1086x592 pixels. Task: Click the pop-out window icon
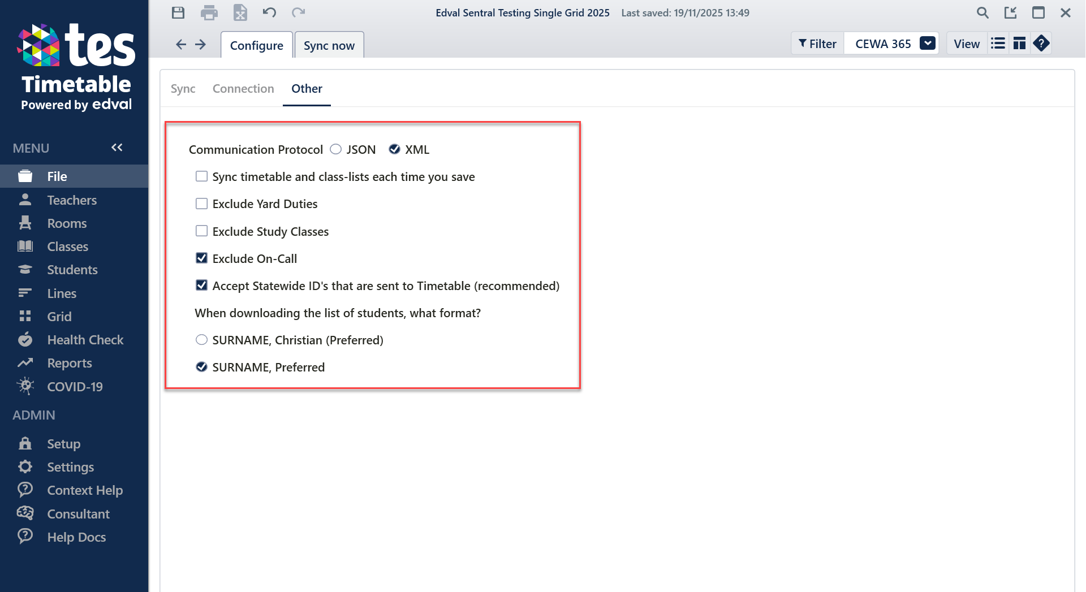(1011, 12)
